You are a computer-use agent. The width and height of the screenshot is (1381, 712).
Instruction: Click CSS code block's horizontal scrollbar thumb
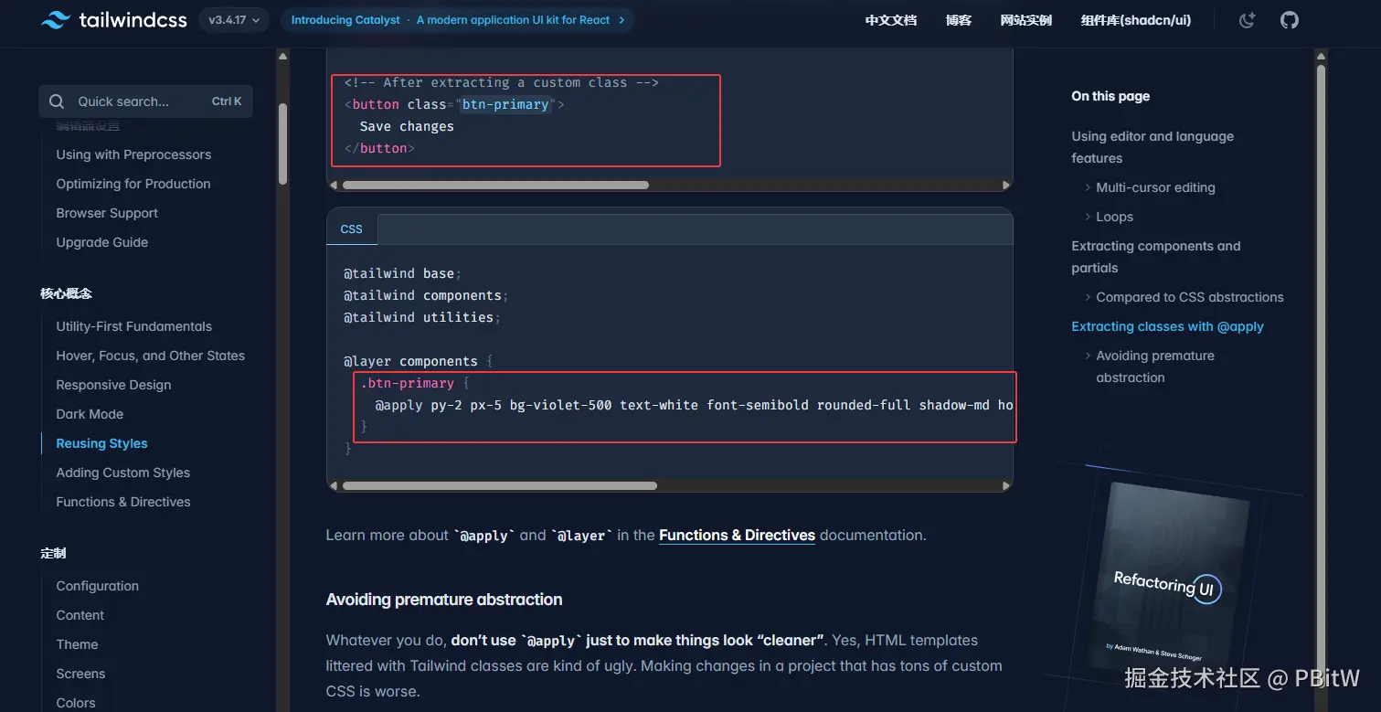pos(499,485)
